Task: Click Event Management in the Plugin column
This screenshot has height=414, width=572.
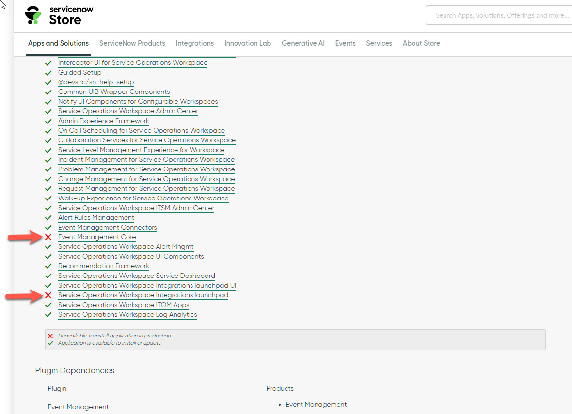Action: coord(78,407)
